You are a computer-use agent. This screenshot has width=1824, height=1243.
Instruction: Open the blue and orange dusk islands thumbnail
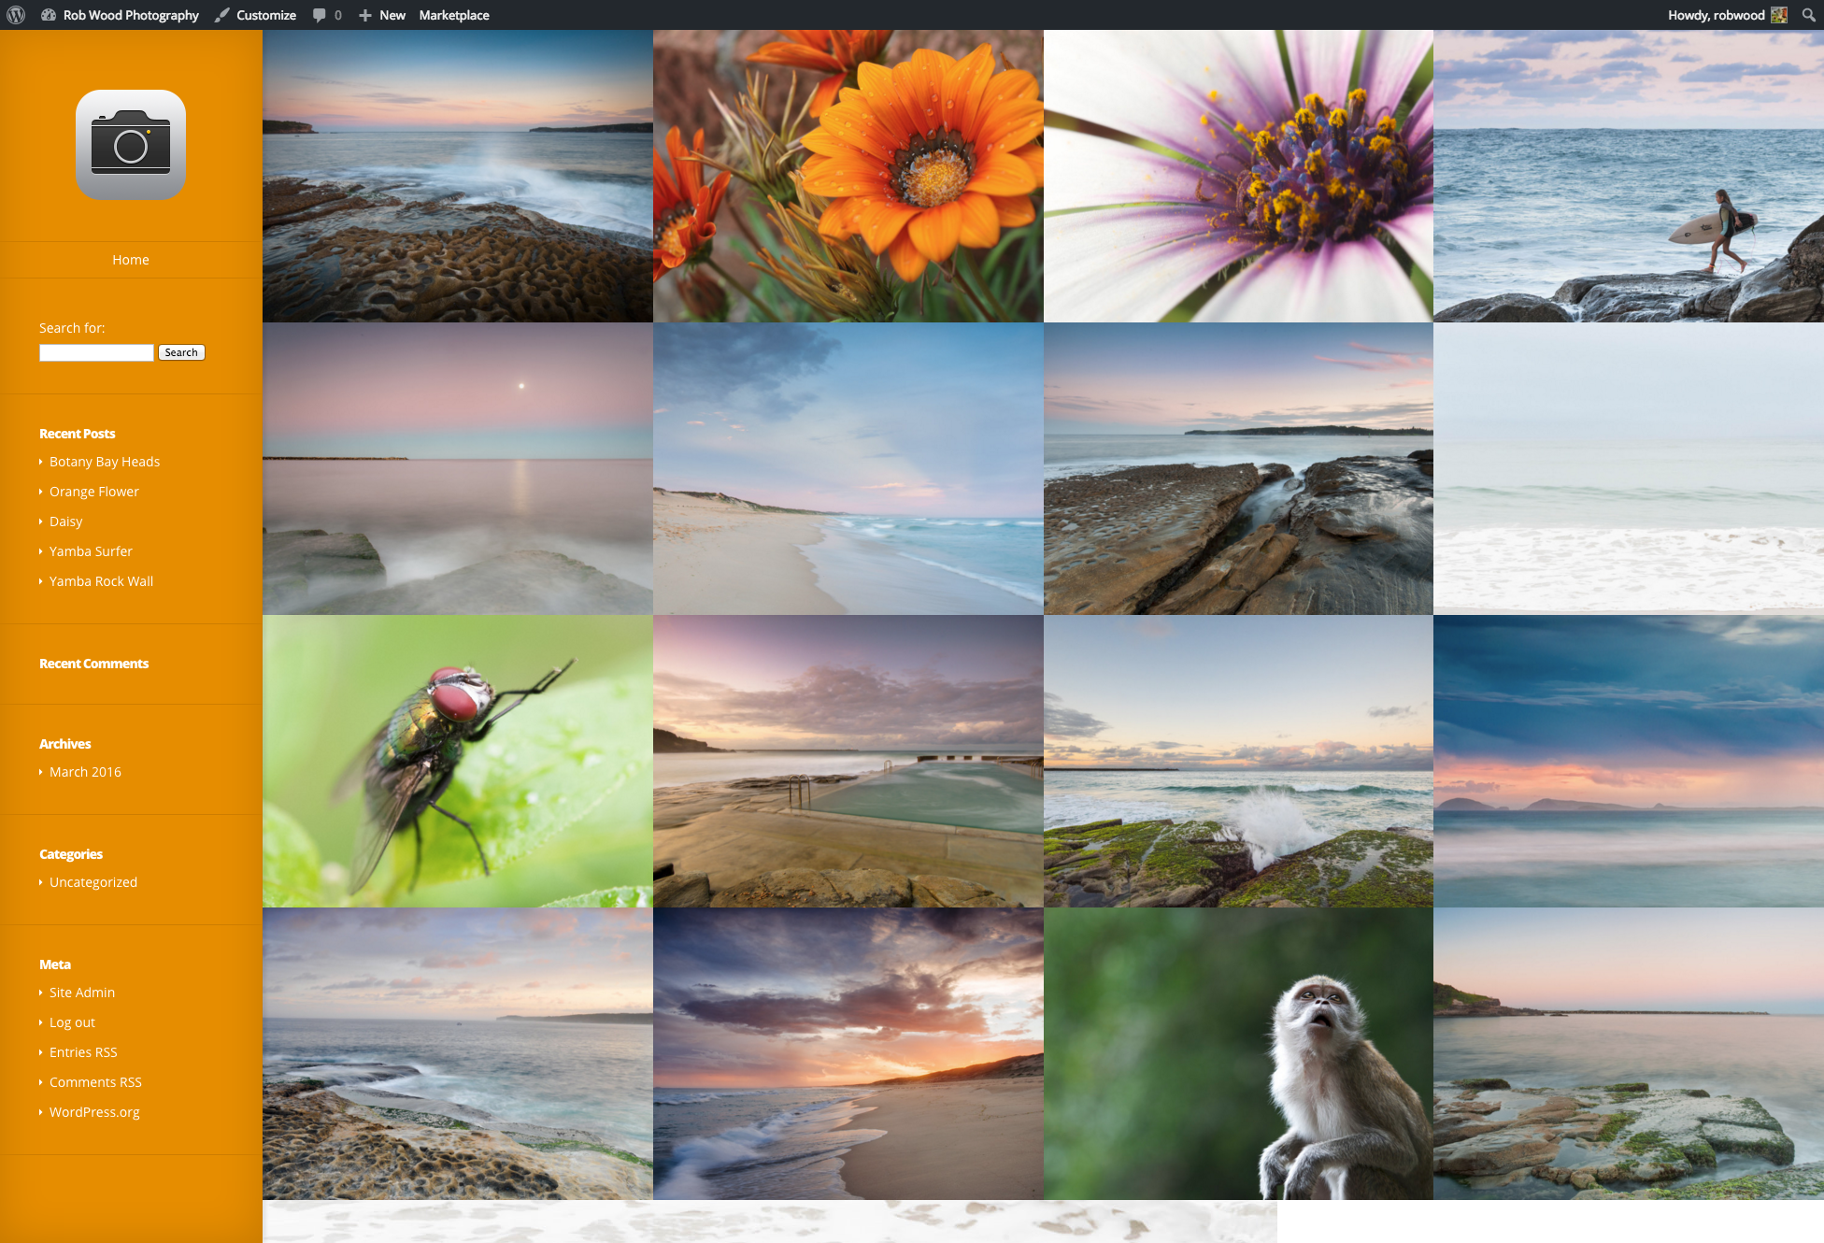pos(1629,761)
